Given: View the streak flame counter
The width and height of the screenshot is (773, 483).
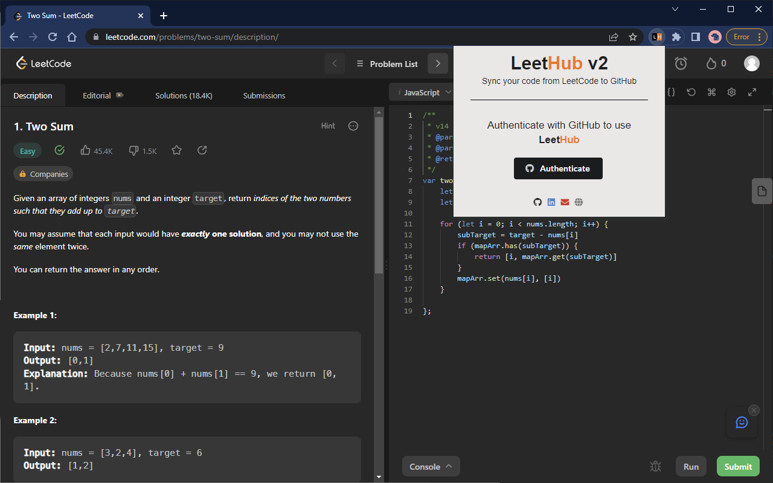Looking at the screenshot, I should pyautogui.click(x=716, y=63).
